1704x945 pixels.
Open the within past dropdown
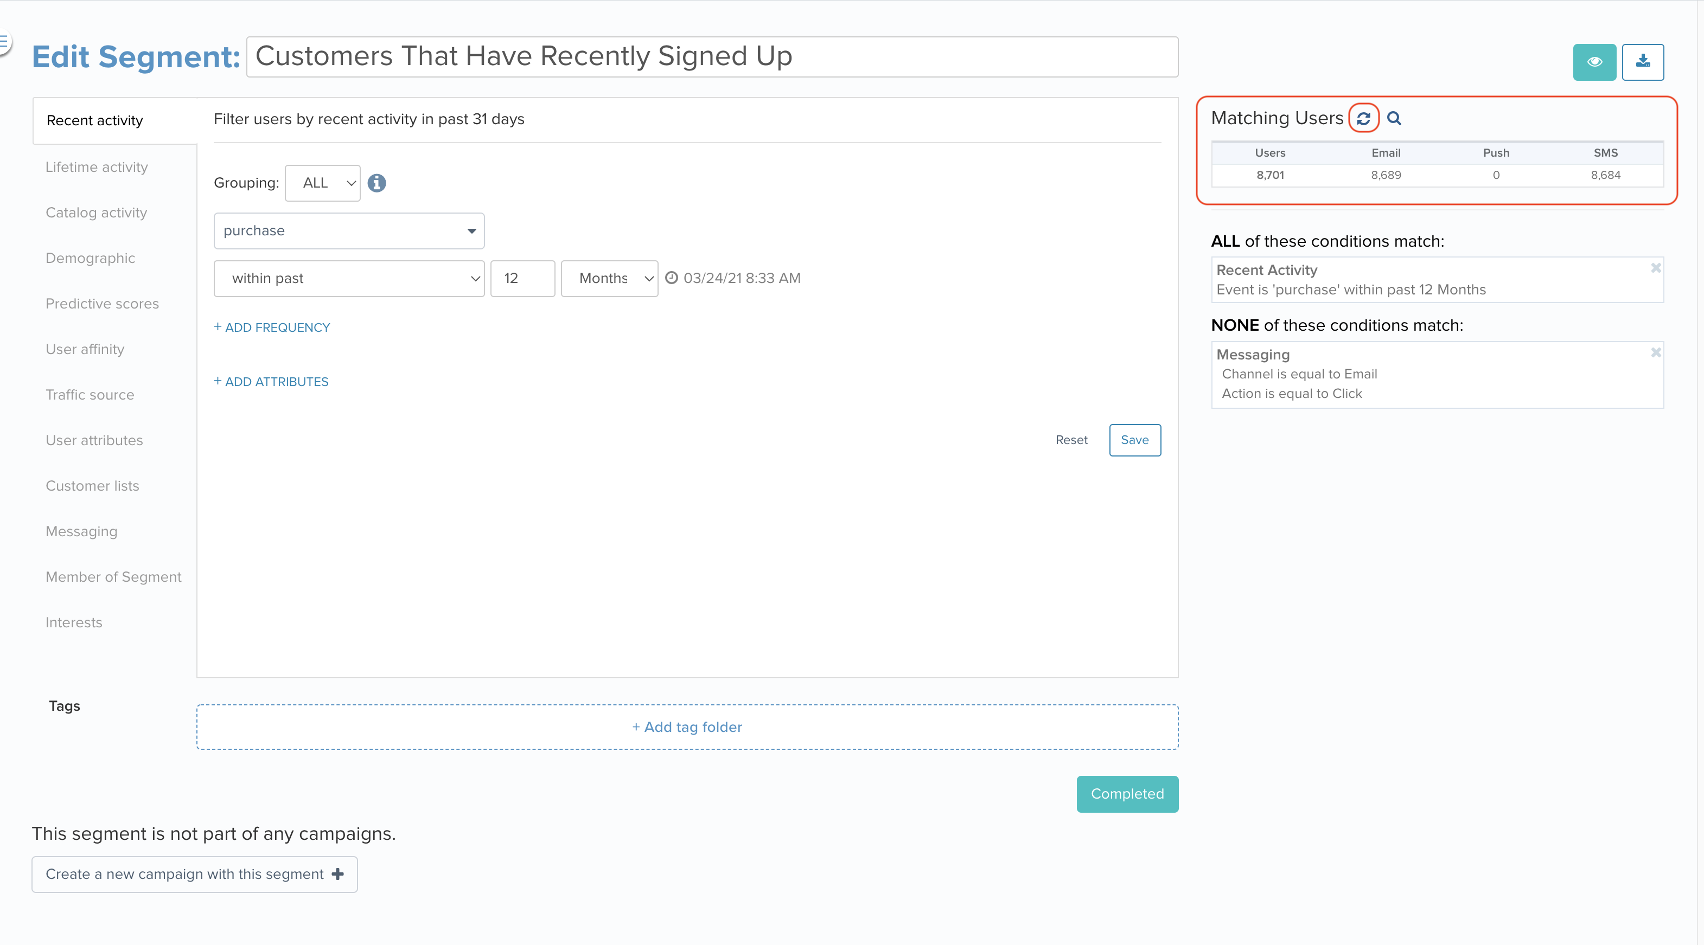coord(349,279)
